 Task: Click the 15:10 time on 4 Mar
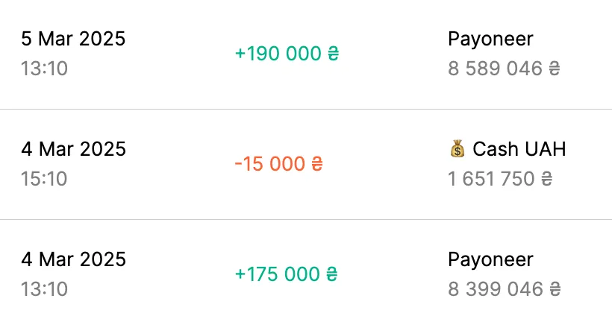click(44, 179)
